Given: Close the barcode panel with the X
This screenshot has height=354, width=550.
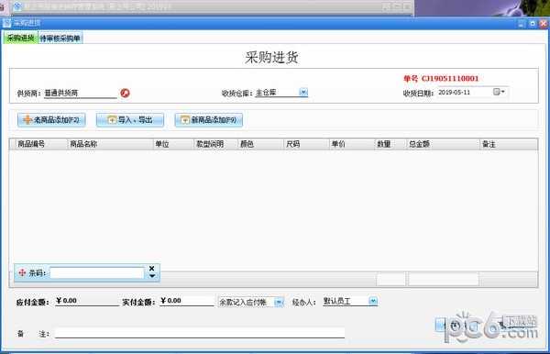Looking at the screenshot, I should click(152, 269).
